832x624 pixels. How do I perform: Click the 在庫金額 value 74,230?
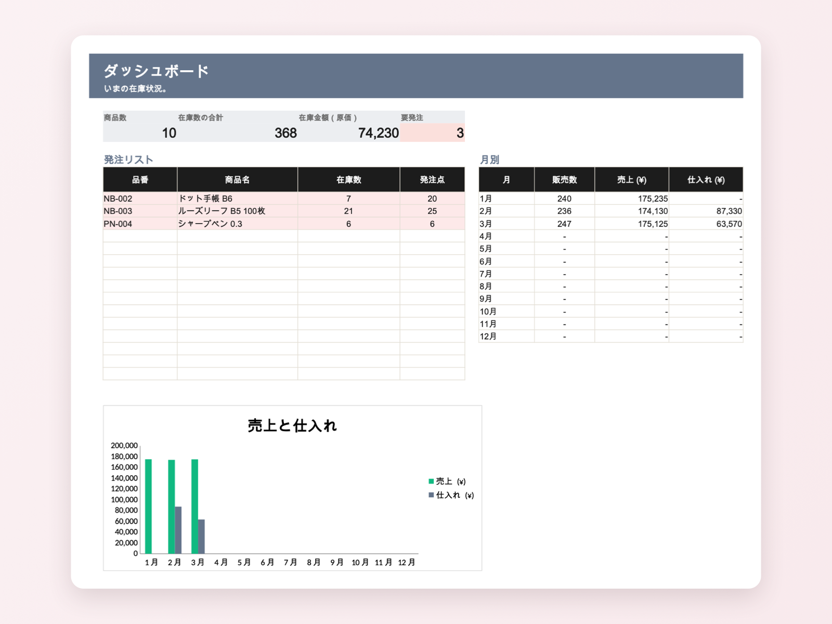pyautogui.click(x=349, y=133)
